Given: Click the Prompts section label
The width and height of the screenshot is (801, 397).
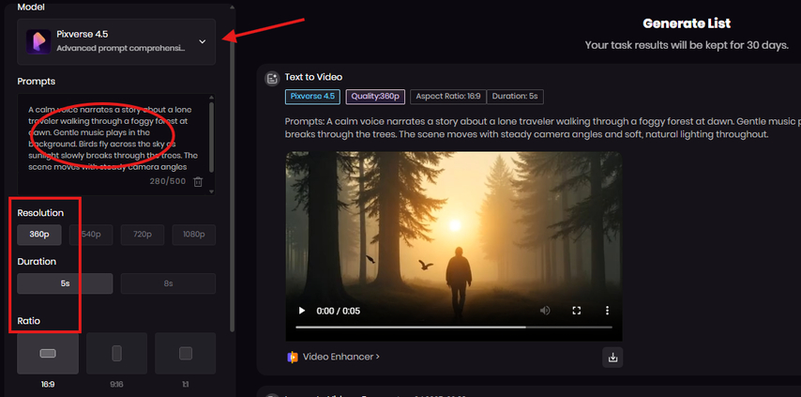Looking at the screenshot, I should (x=37, y=82).
